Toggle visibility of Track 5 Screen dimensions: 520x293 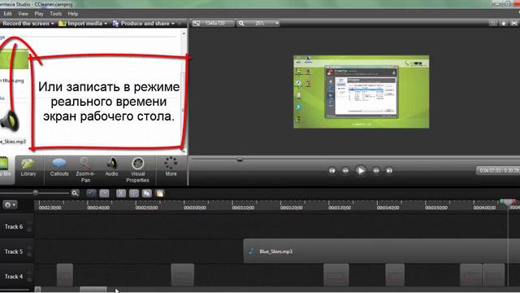coord(29,248)
